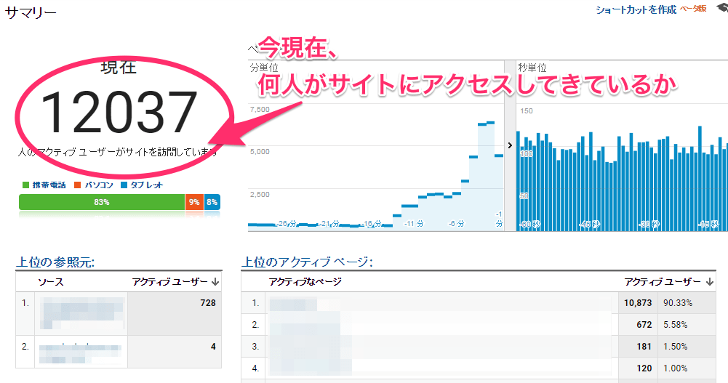The height and width of the screenshot is (383, 728).
Task: Select the orange 9% device bar segment
Action: coord(193,203)
